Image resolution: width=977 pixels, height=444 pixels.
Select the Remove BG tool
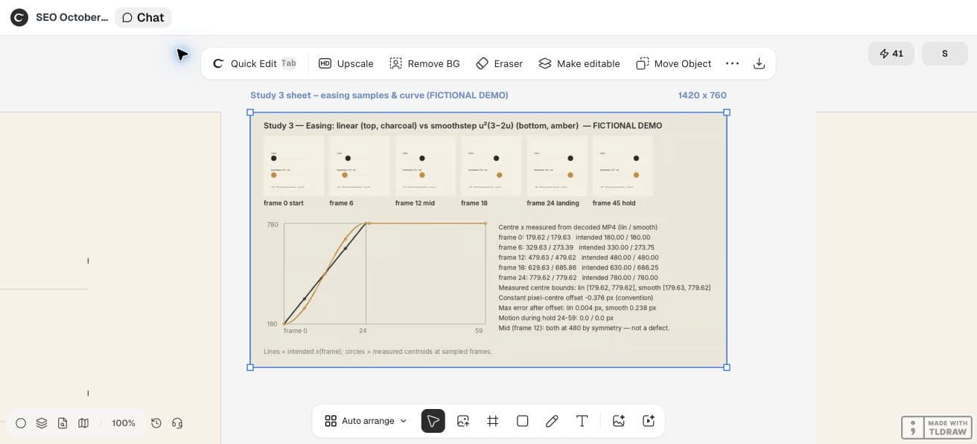click(424, 63)
